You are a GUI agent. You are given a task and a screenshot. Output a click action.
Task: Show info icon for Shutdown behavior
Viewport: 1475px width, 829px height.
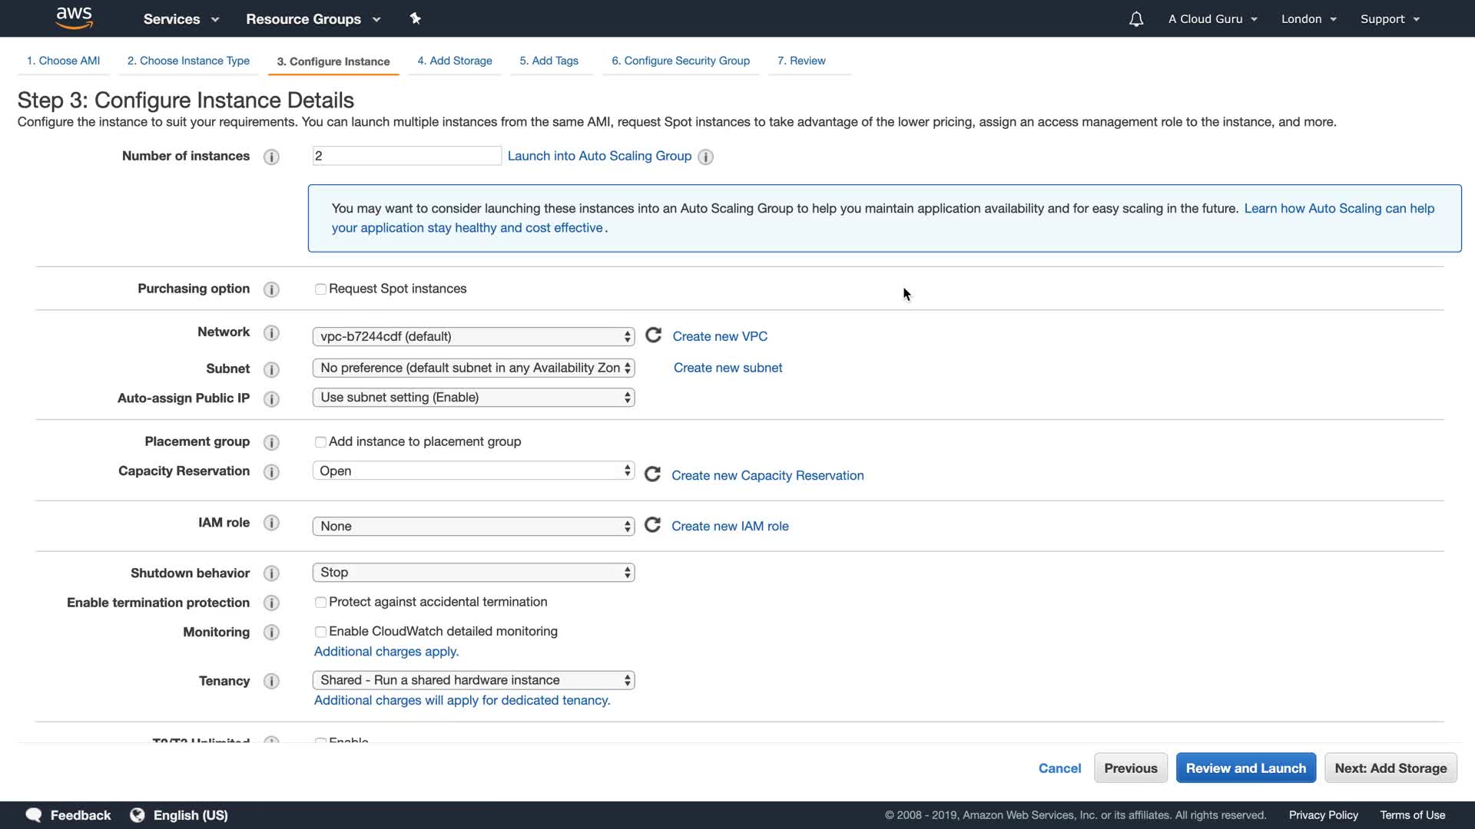click(271, 573)
